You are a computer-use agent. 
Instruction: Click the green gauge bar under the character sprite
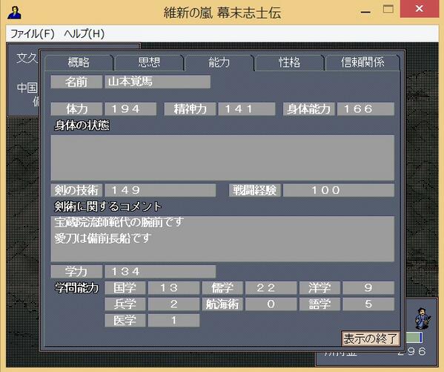414,337
